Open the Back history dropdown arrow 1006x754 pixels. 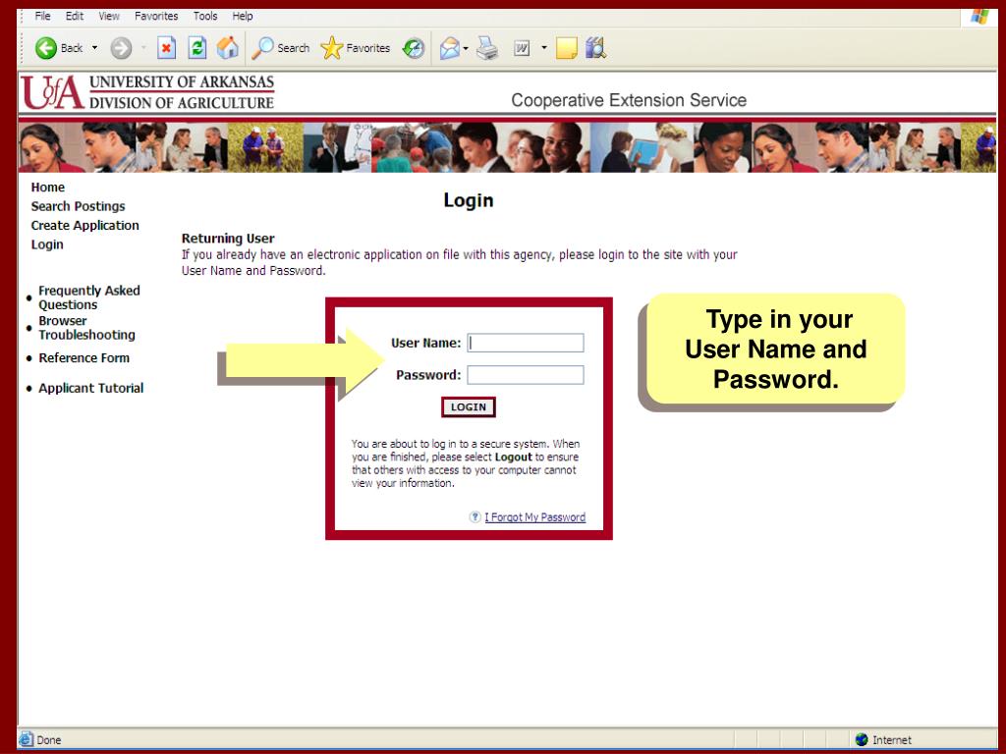(95, 48)
